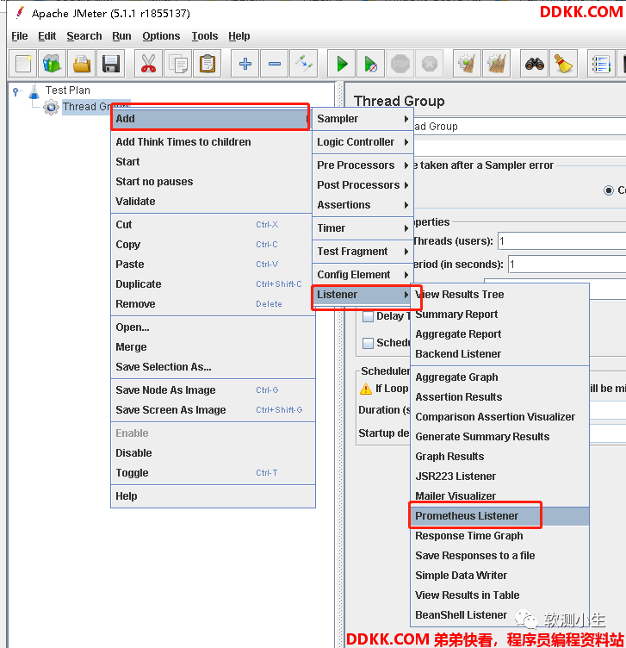Select Save Node As Image
The height and width of the screenshot is (648, 626).
pos(213,389)
